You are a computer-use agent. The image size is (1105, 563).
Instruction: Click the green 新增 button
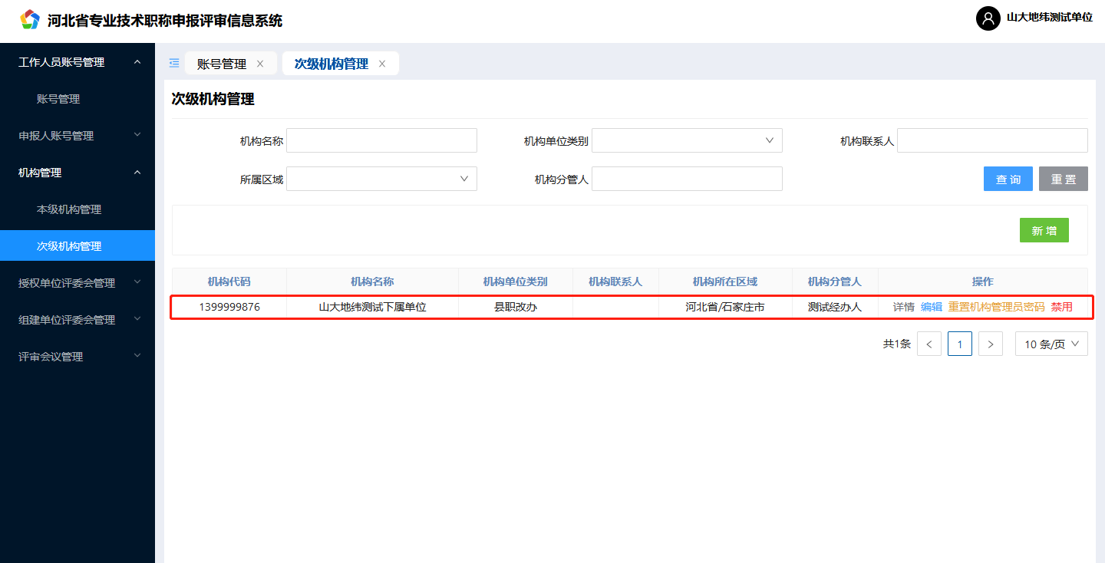click(1044, 230)
